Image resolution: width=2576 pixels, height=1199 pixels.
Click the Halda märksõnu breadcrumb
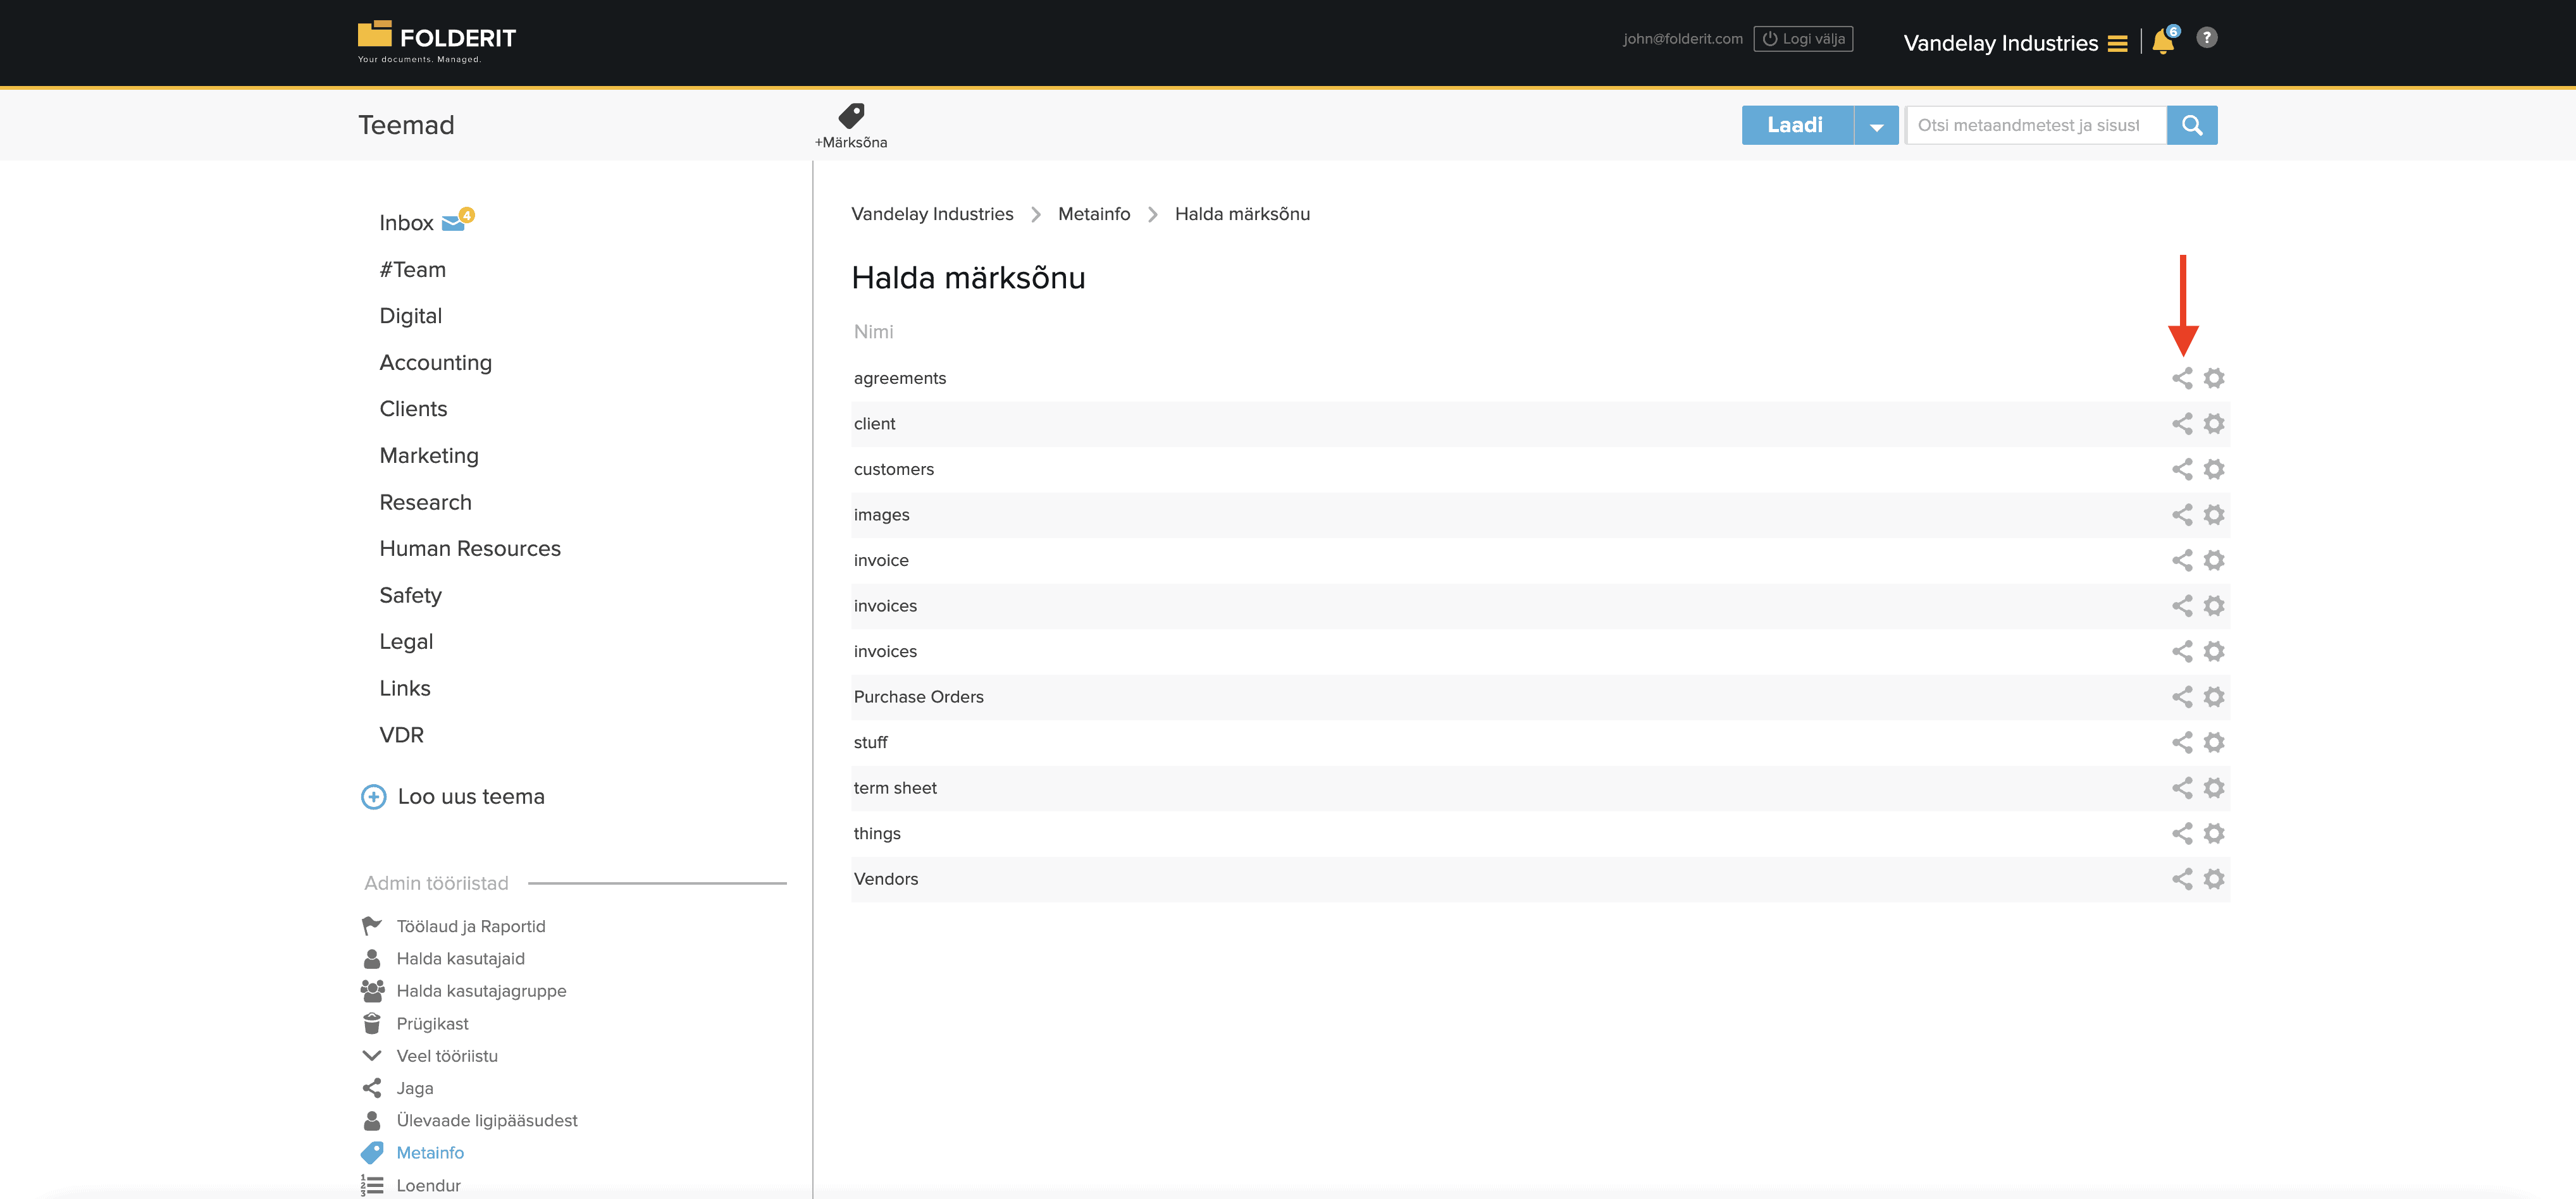1242,214
